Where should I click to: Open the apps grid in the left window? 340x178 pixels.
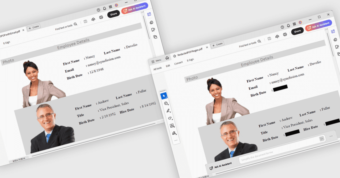pos(110,7)
